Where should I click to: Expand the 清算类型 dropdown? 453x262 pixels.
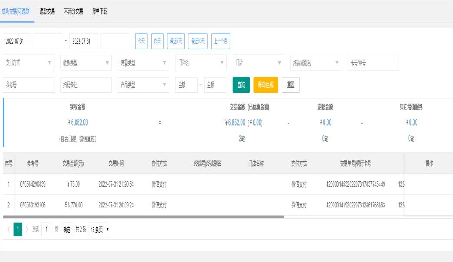[x=143, y=63]
